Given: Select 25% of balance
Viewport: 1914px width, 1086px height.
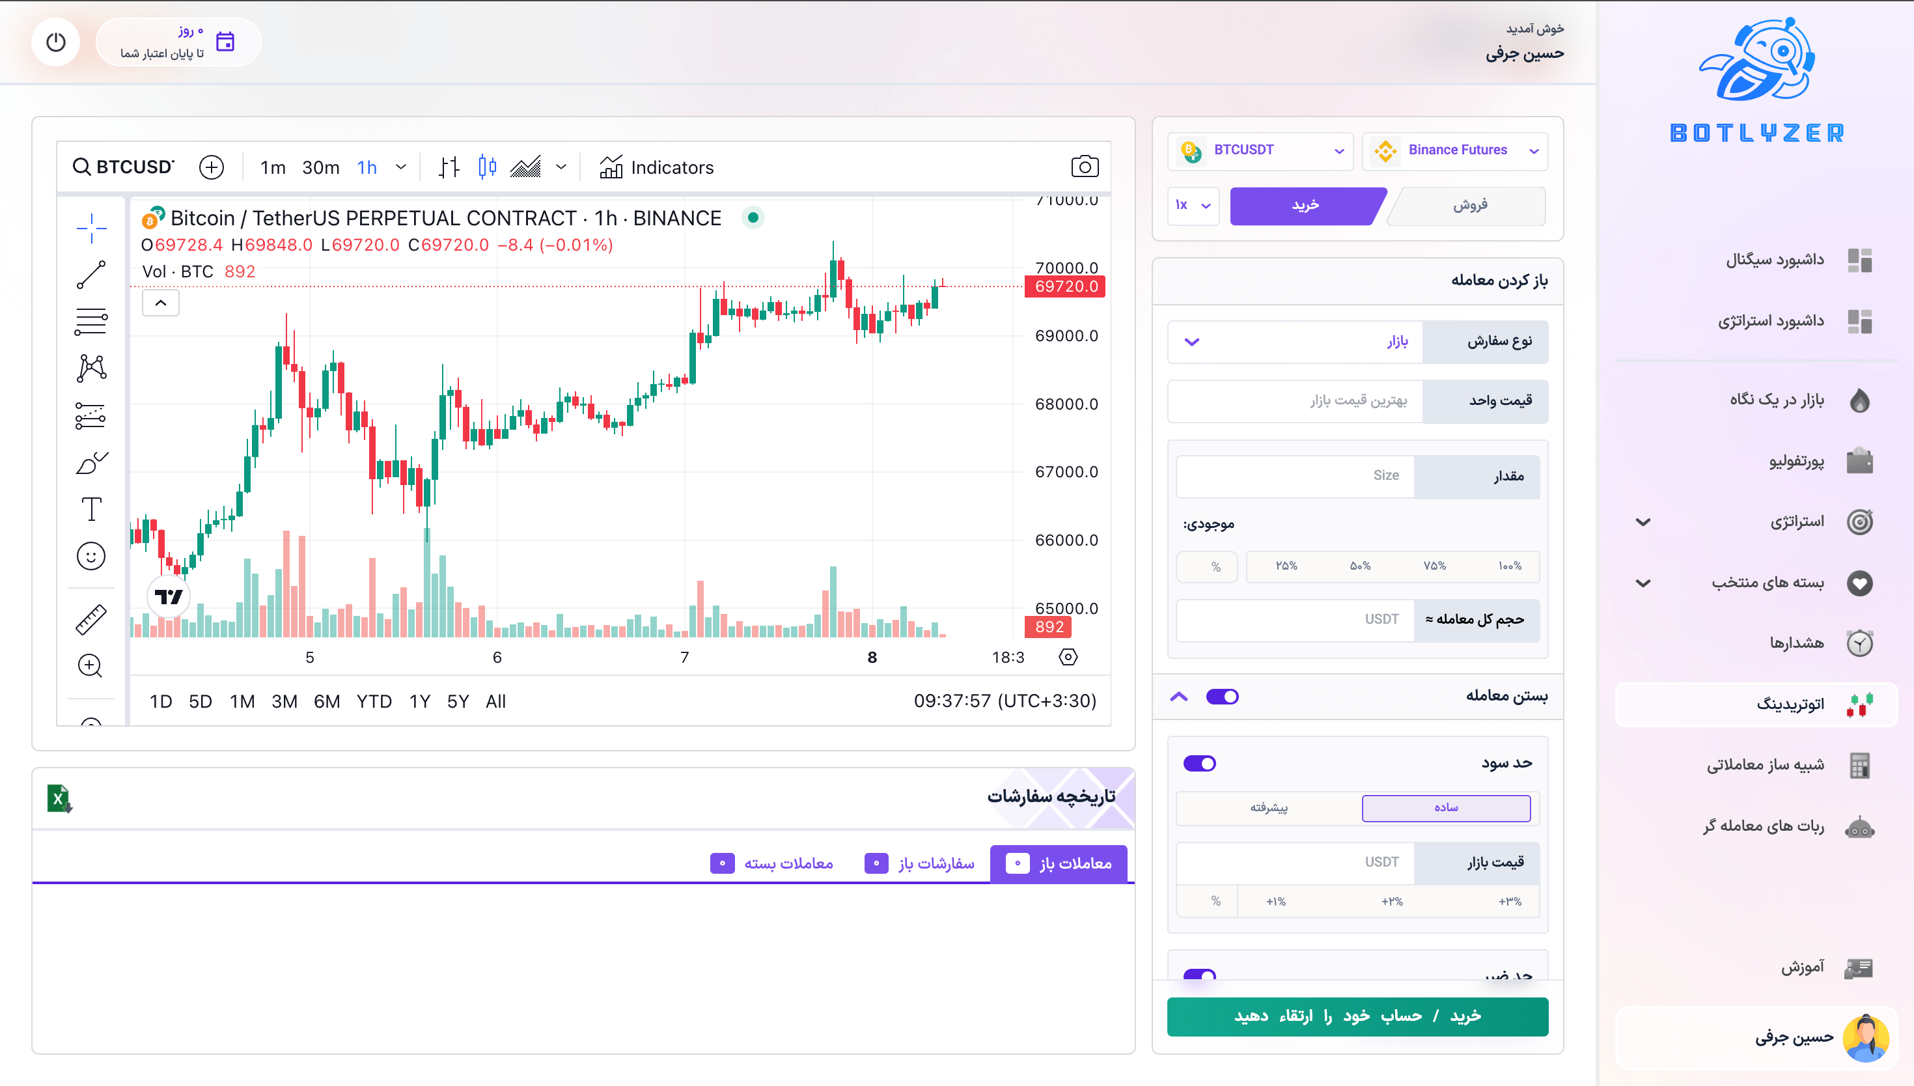Looking at the screenshot, I should tap(1286, 566).
